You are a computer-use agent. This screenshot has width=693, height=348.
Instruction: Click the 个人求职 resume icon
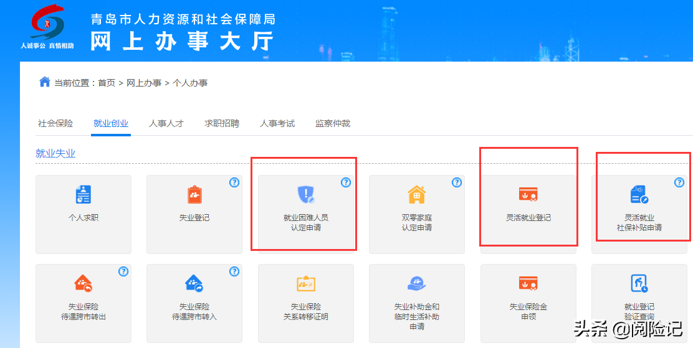83,194
